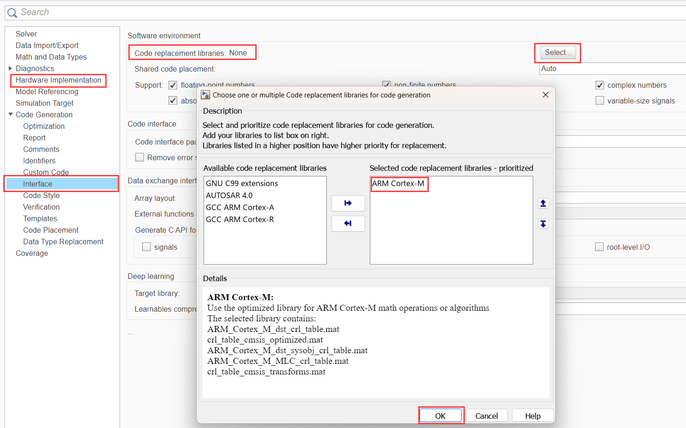Click the add-to-selected right arrow icon
The image size is (686, 428).
(348, 203)
